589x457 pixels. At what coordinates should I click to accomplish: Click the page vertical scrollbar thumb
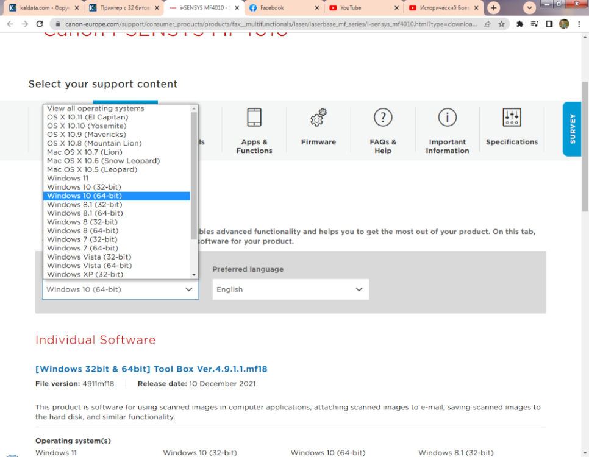click(x=585, y=146)
